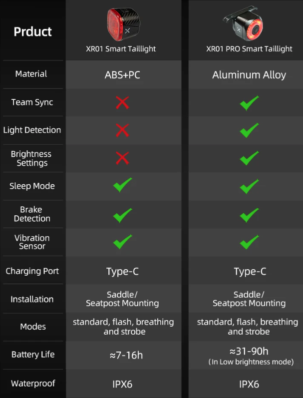303x398 pixels.
Task: Click the XR01 PRO Smart Taillight product image
Action: (x=243, y=23)
